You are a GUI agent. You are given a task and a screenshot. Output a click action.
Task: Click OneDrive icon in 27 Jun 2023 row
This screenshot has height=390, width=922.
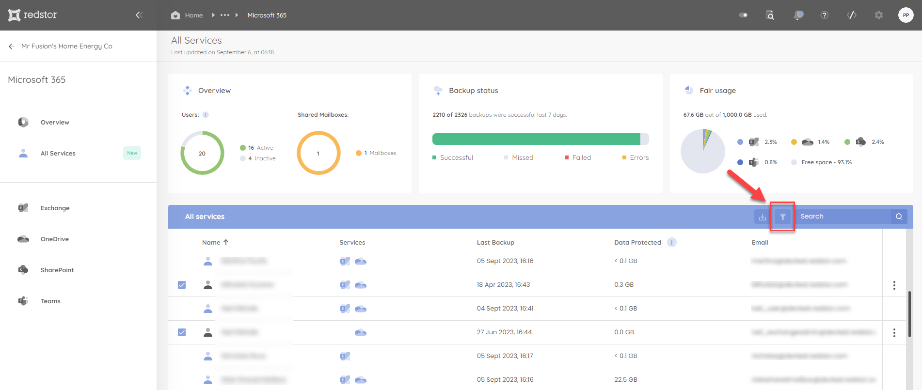click(x=361, y=332)
